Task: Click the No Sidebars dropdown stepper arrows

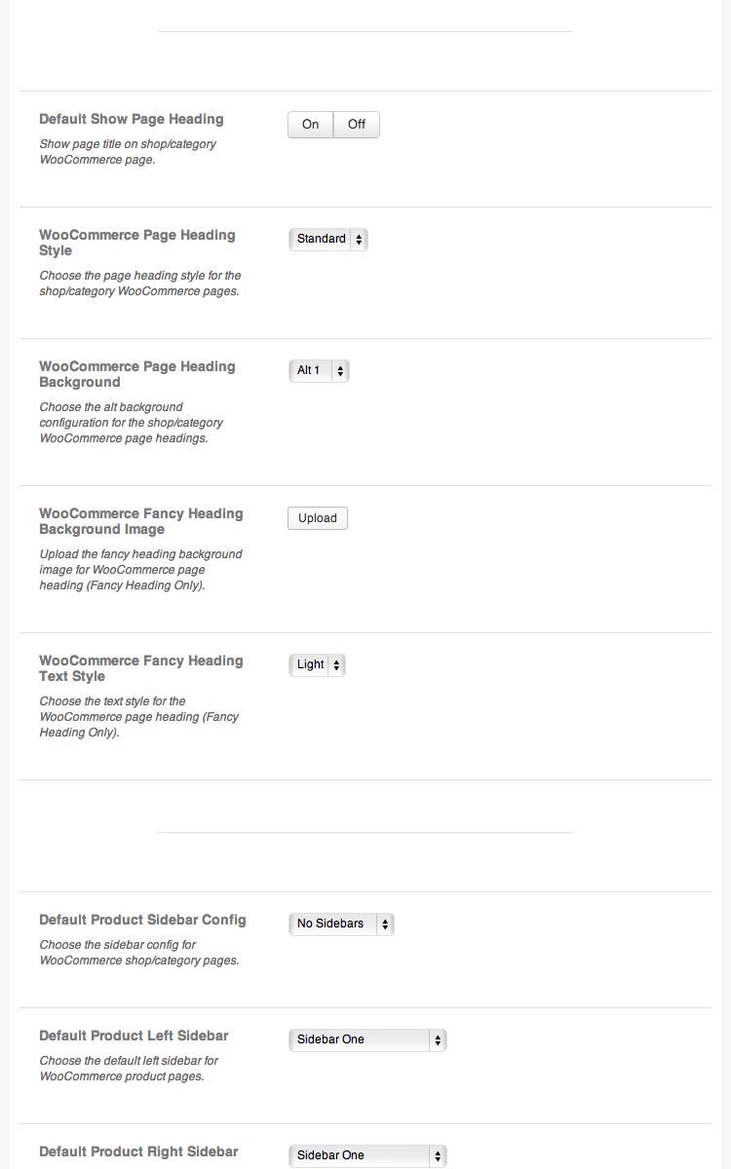Action: [385, 924]
